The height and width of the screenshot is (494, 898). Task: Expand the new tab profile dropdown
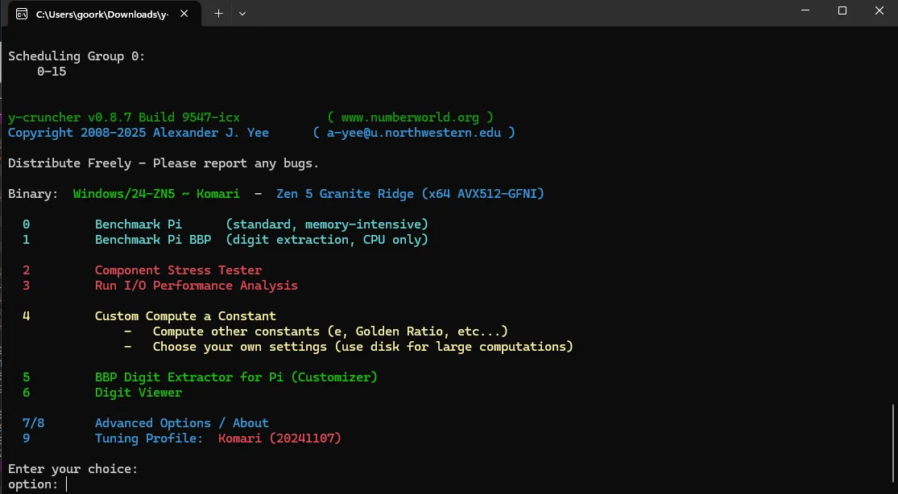(242, 14)
